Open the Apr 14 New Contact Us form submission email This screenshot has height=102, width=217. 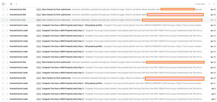[56, 20]
